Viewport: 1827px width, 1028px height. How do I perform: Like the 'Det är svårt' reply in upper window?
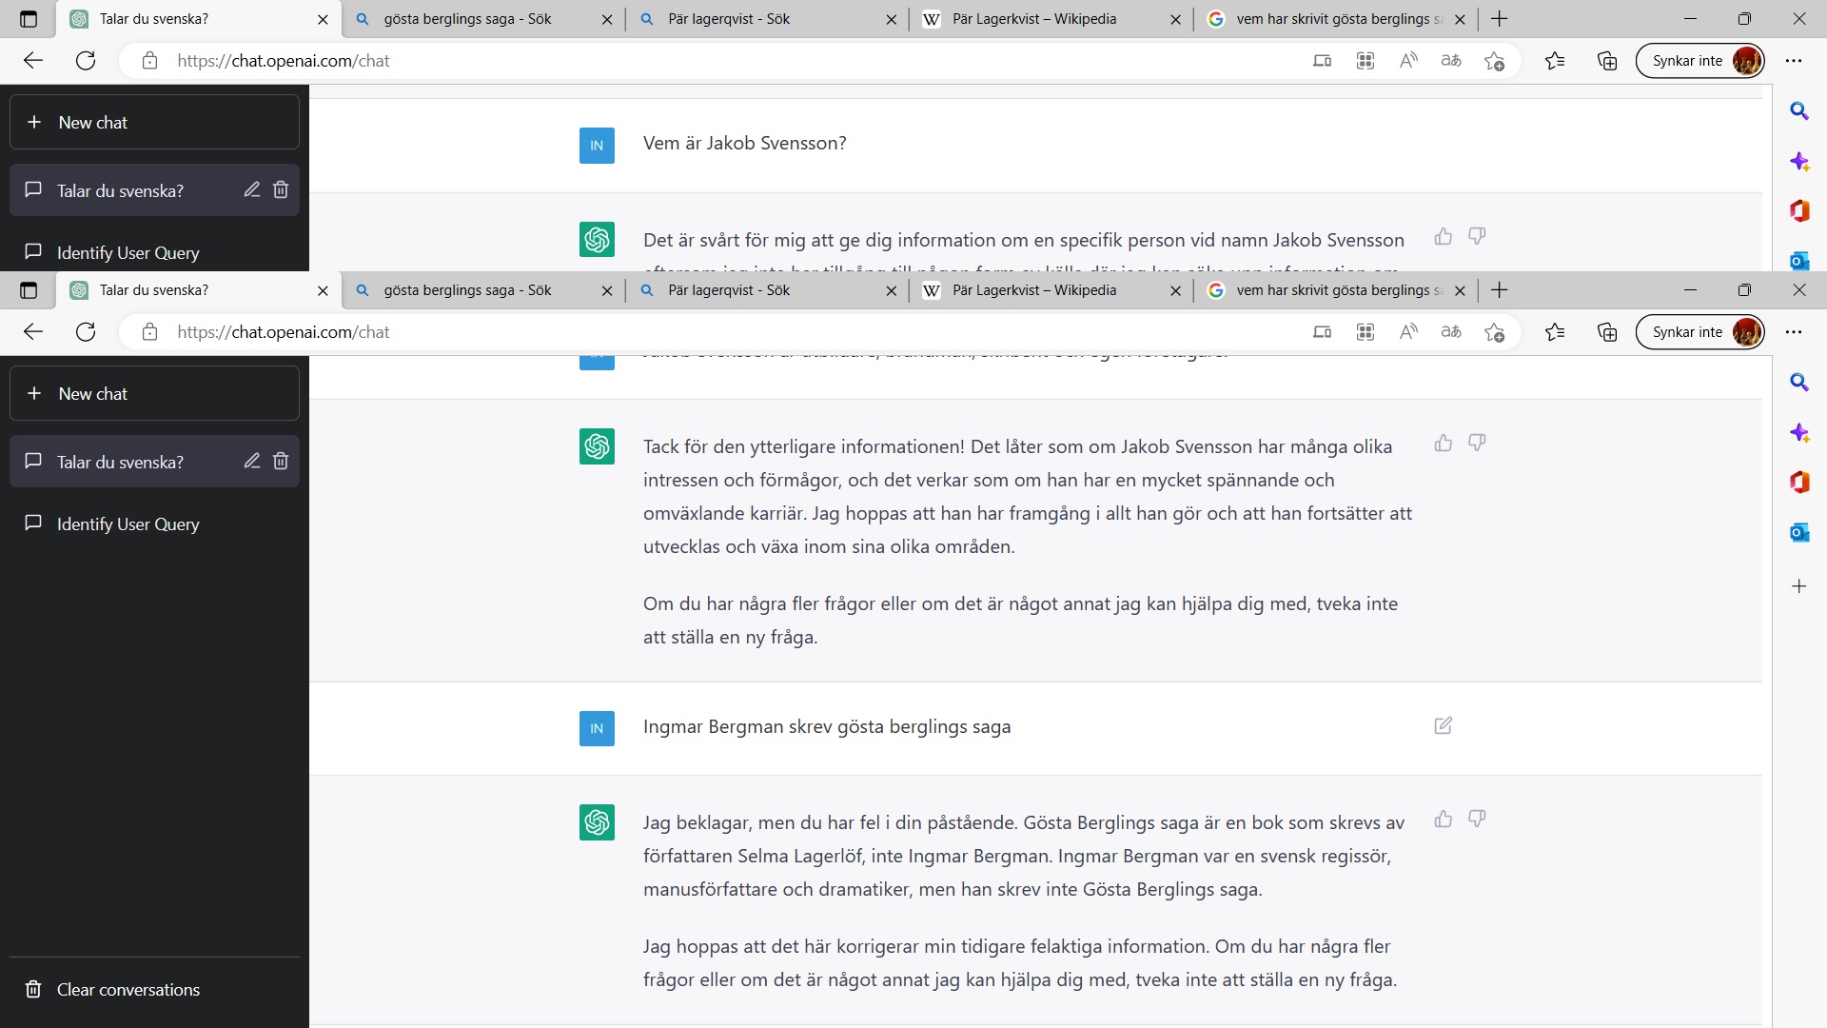pos(1444,236)
